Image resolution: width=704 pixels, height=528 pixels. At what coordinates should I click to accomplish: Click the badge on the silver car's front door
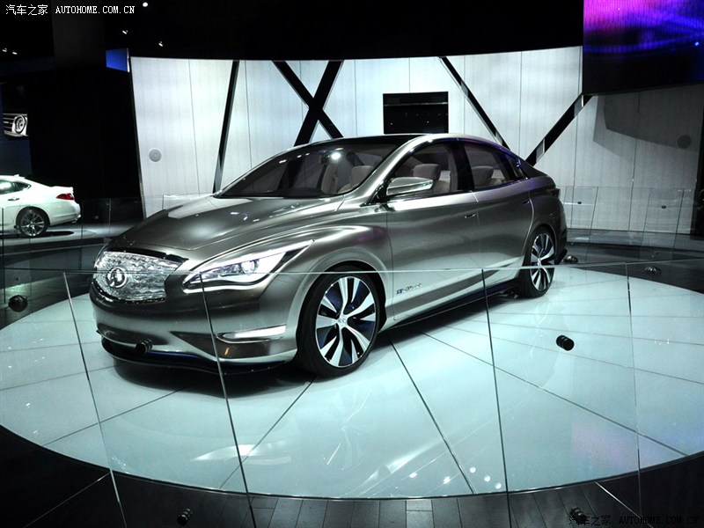(407, 289)
